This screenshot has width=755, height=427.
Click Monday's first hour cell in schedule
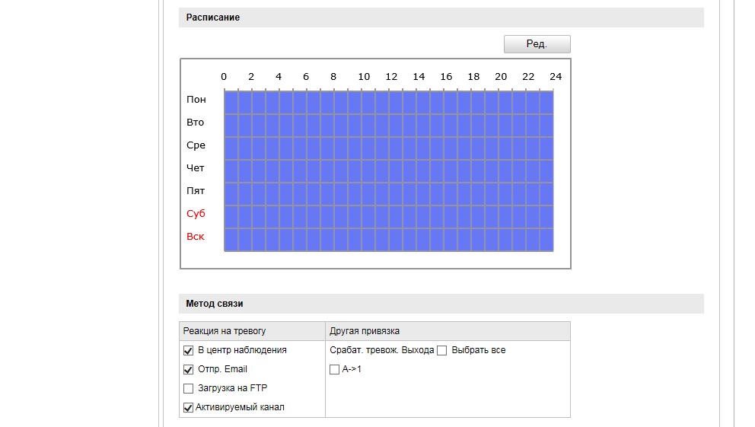(x=231, y=102)
